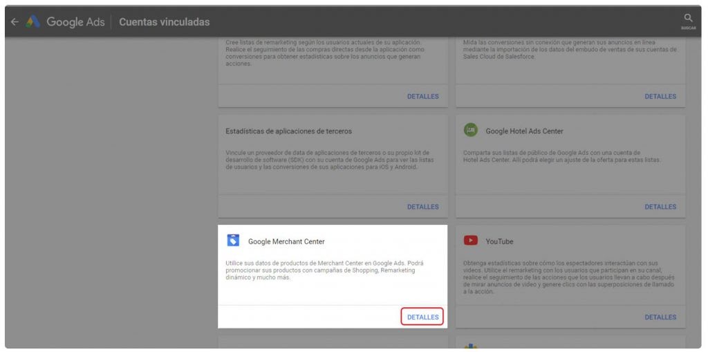Open Detalles for Google Hotel Ads Center
The height and width of the screenshot is (352, 708).
[660, 207]
